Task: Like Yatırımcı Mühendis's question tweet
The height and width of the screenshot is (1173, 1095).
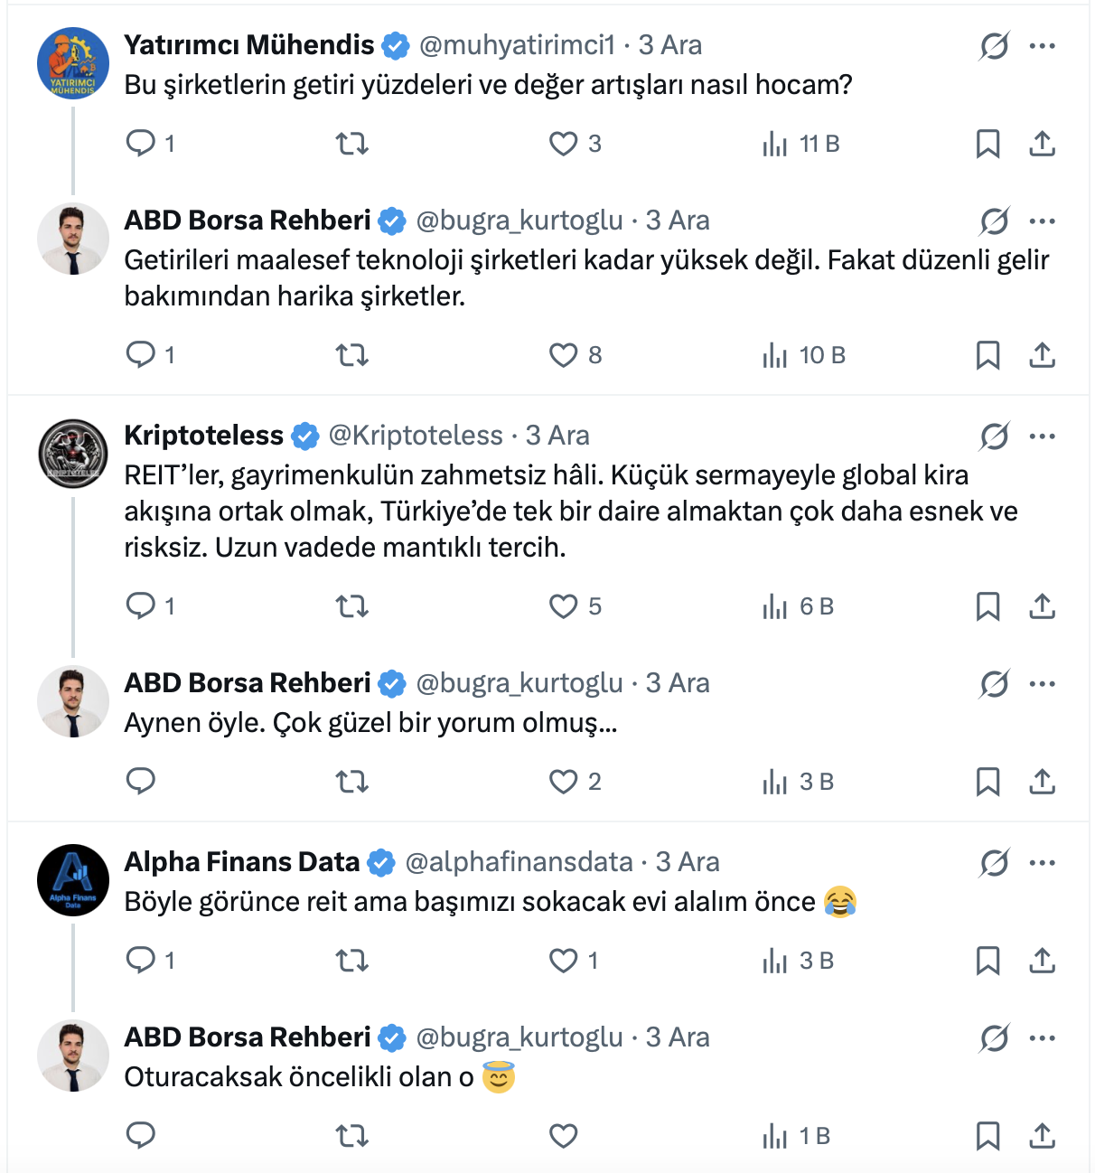Action: (564, 144)
